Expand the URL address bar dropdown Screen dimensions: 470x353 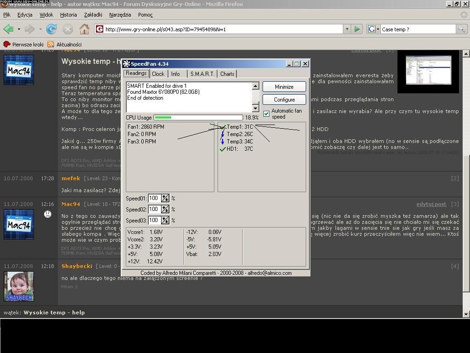(347, 29)
